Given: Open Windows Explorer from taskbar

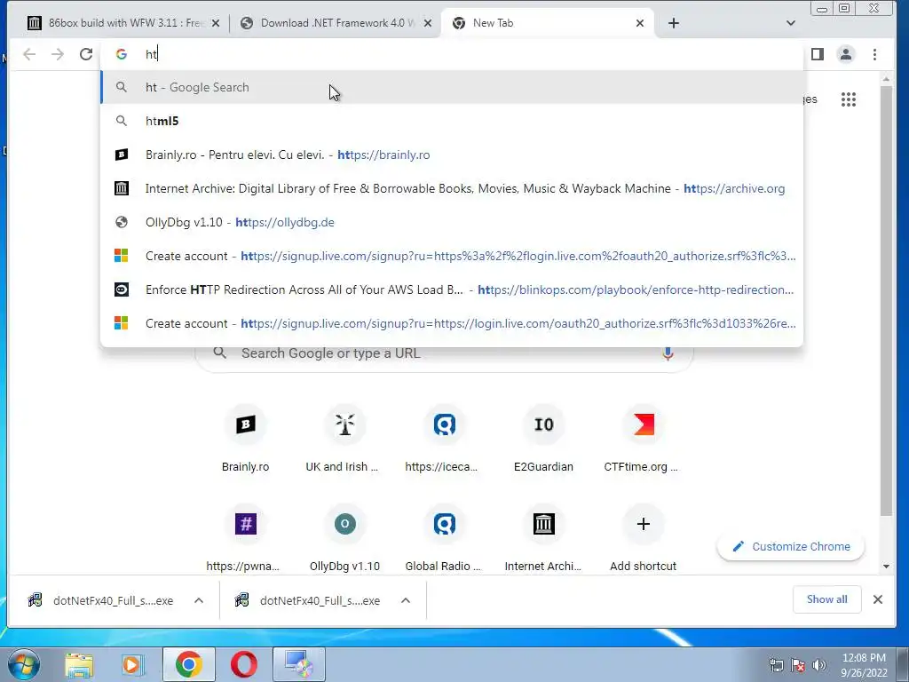Looking at the screenshot, I should click(79, 664).
